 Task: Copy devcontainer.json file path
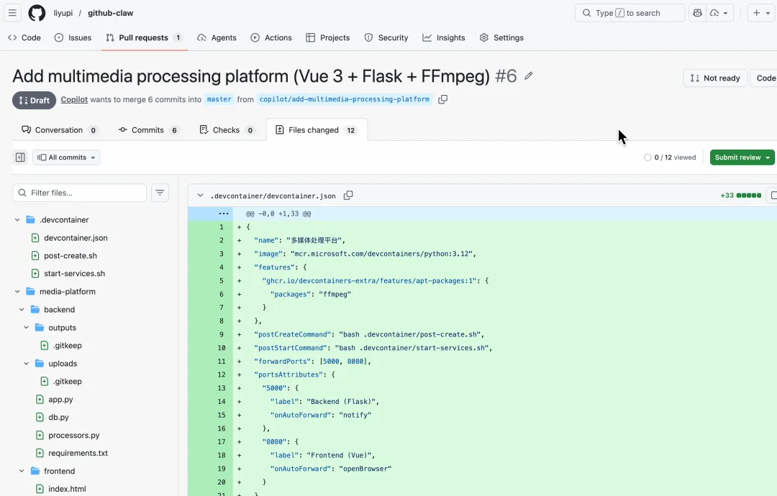pyautogui.click(x=348, y=196)
